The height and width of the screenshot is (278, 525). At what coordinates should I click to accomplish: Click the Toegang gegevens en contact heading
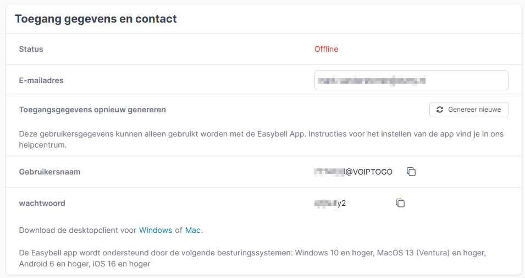(x=96, y=19)
